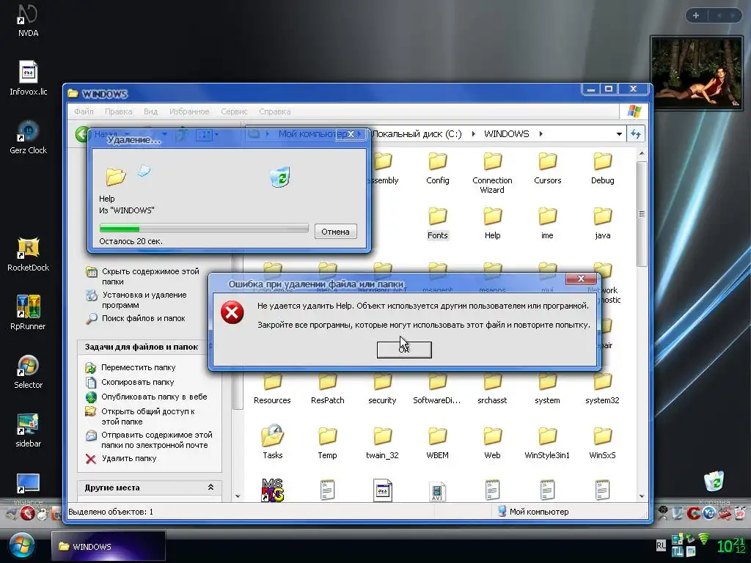The height and width of the screenshot is (563, 751).
Task: Refresh the folder via the address bar icon
Action: click(636, 134)
